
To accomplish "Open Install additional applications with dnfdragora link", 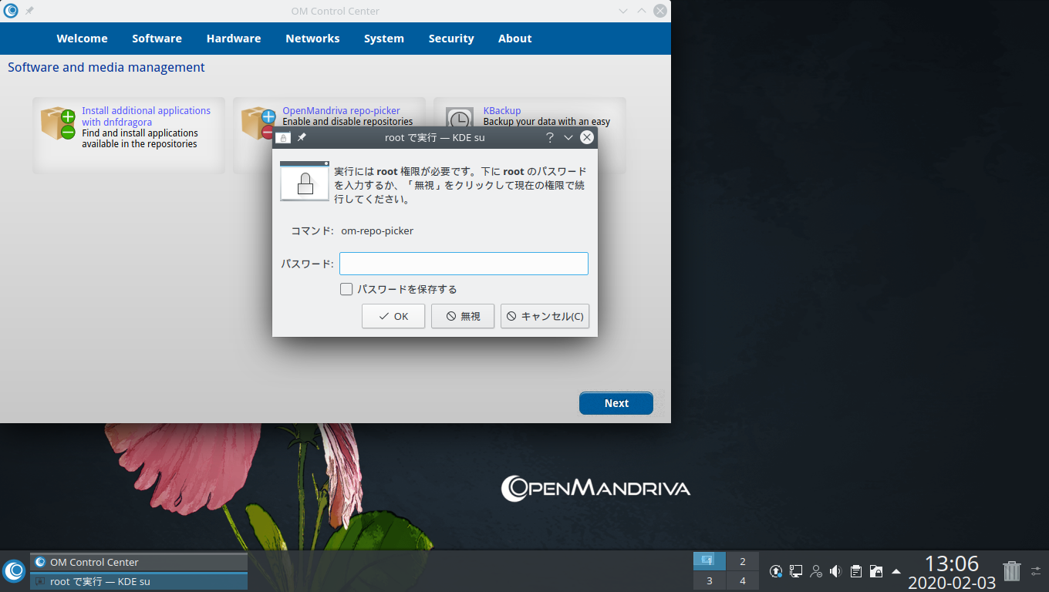I will pos(146,116).
